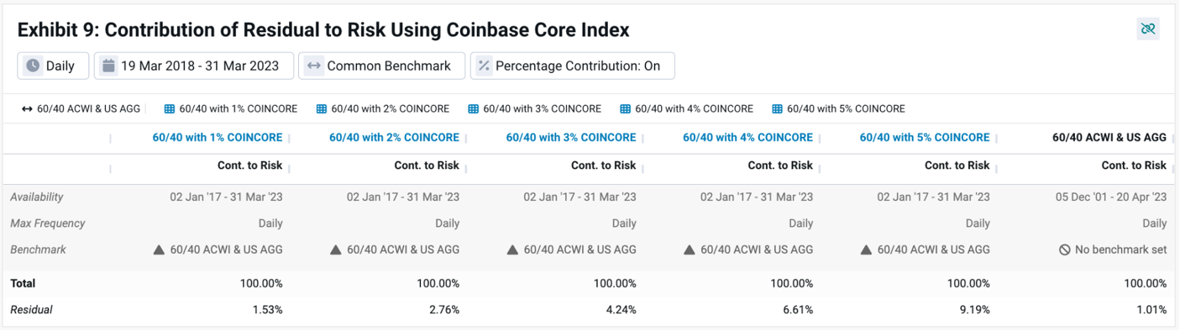Click benchmark triangle icon in first column
Screen dimensions: 1180x331
point(159,250)
